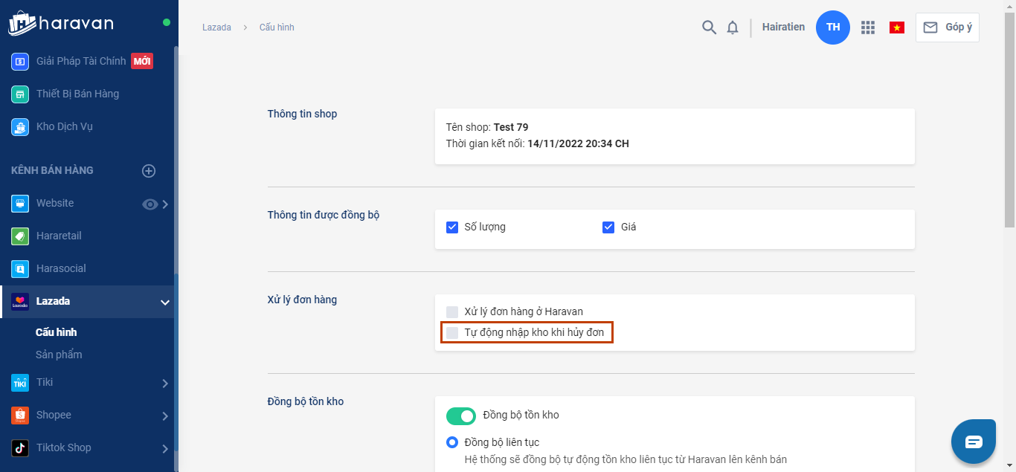The image size is (1016, 472).
Task: Click the Góp ý feedback button
Action: 948,28
